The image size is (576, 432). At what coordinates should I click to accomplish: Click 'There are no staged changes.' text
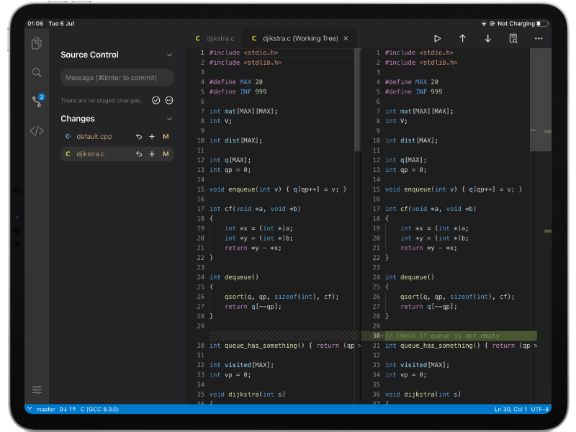pos(101,101)
